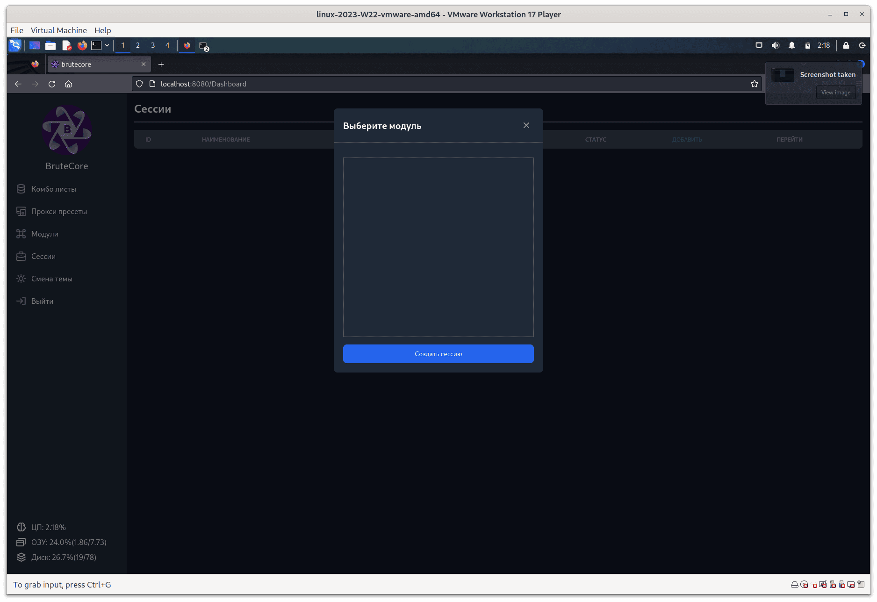Click the Создать сессию button
The width and height of the screenshot is (877, 602).
[x=438, y=354]
